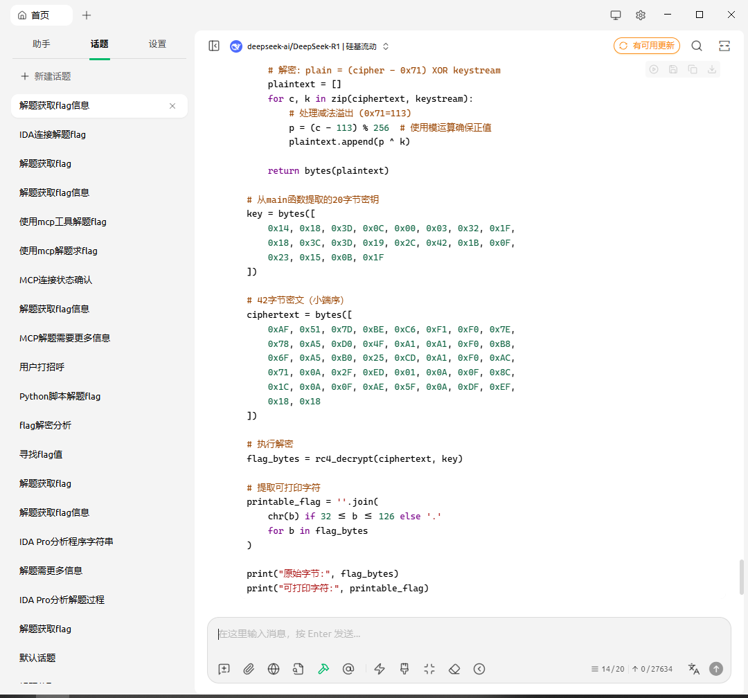Switch to the 设置 tab
Image resolution: width=748 pixels, height=698 pixels.
point(157,44)
